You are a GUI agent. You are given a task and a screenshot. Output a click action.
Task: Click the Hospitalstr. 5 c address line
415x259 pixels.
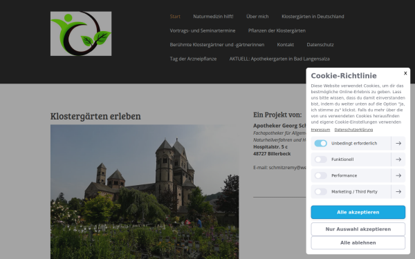pos(270,147)
